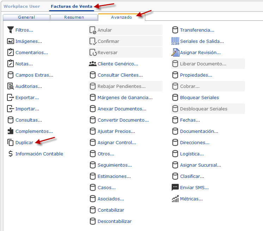Click the Importar arrow icon
The image size is (263, 231).
[10, 109]
